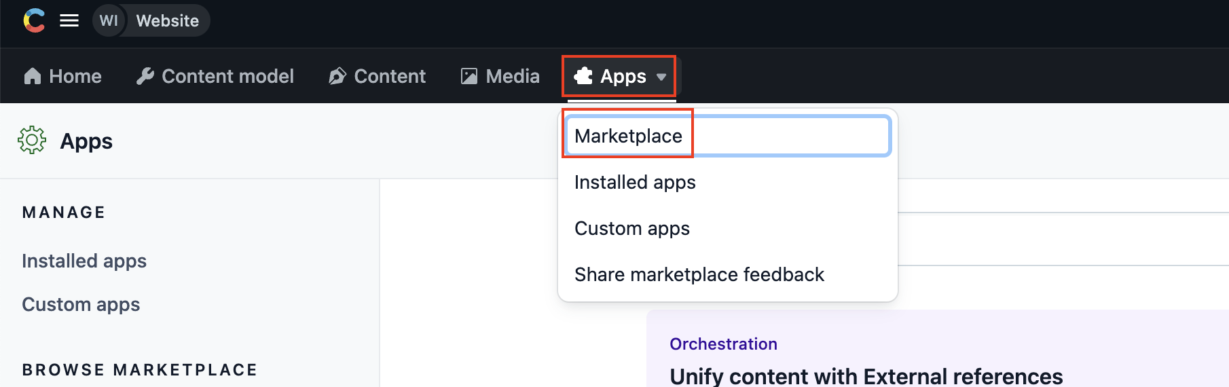Open Unify content with External references
The width and height of the screenshot is (1229, 387).
coord(866,376)
